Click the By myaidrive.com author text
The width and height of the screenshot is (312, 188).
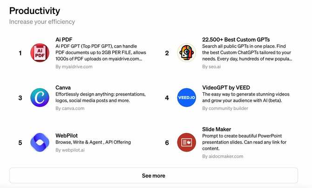coord(74,67)
